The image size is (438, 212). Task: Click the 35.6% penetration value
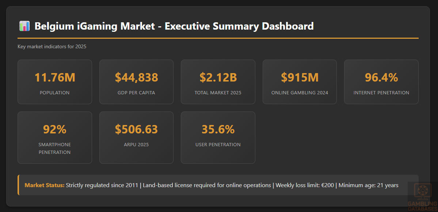218,129
